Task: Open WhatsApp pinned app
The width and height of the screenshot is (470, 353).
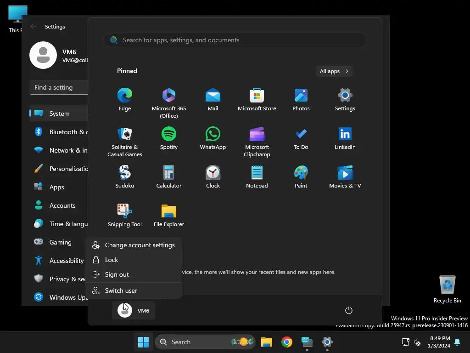Action: 213,138
